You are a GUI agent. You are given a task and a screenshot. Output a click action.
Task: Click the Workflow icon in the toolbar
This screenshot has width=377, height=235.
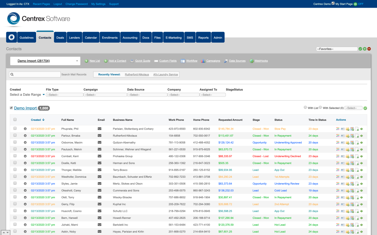(x=183, y=61)
